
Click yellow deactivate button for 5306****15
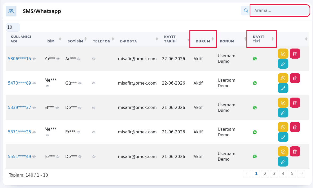coord(283,54)
